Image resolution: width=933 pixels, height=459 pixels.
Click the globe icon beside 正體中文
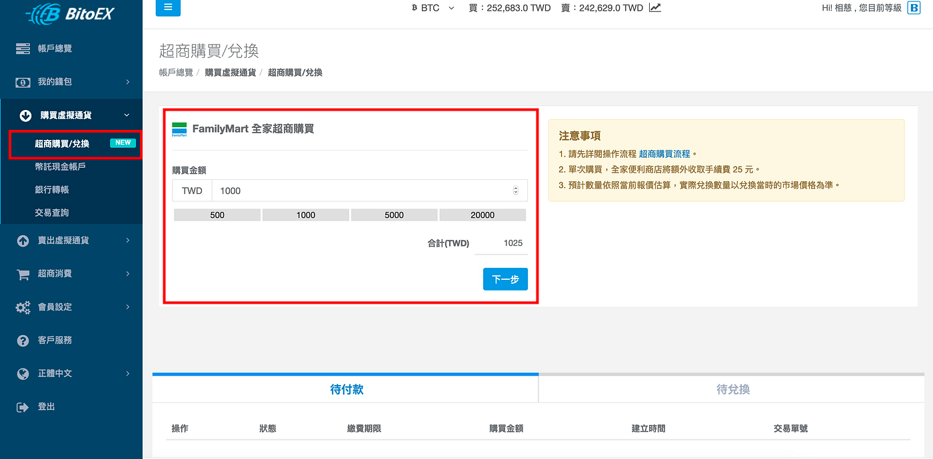coord(23,374)
